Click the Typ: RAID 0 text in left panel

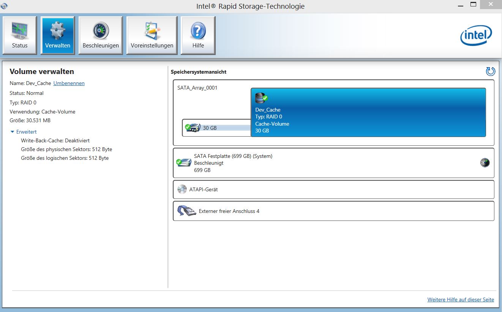tap(23, 102)
